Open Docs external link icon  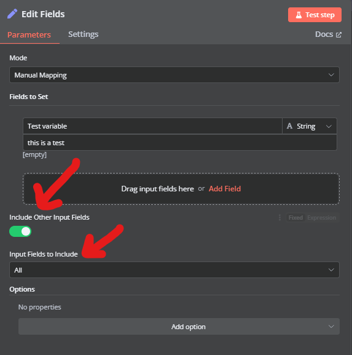coord(338,34)
